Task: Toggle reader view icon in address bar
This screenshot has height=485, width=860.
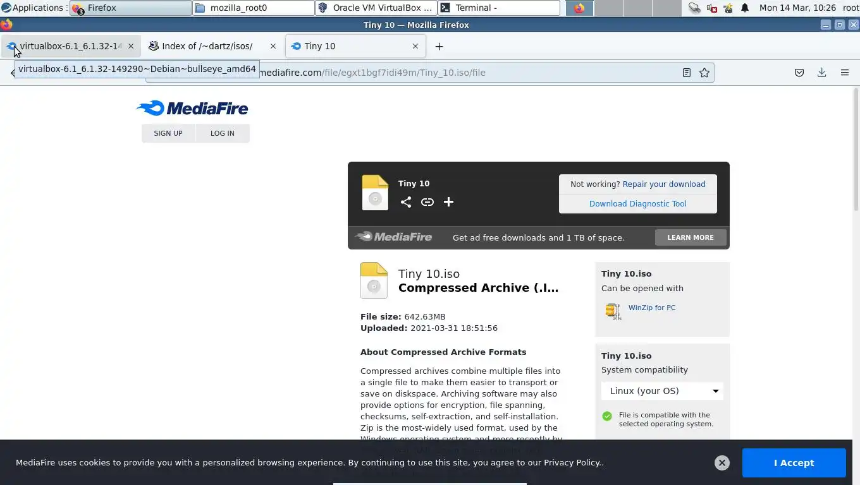Action: click(686, 73)
